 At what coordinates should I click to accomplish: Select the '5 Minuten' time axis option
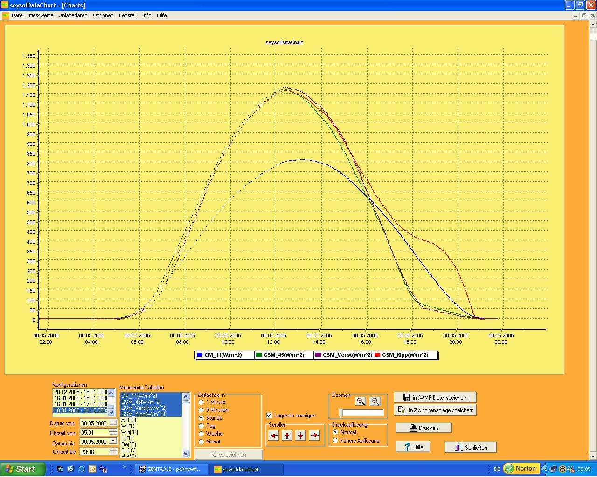pos(201,410)
